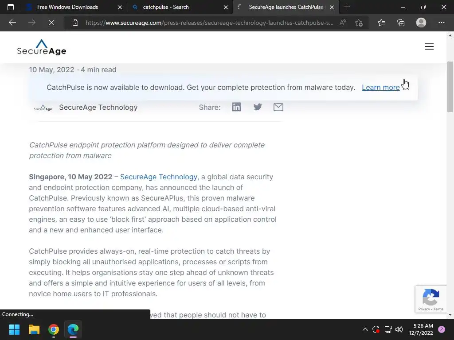The image size is (454, 340).
Task: Select the SecureAge launches CatchPulse tab
Action: (286, 7)
